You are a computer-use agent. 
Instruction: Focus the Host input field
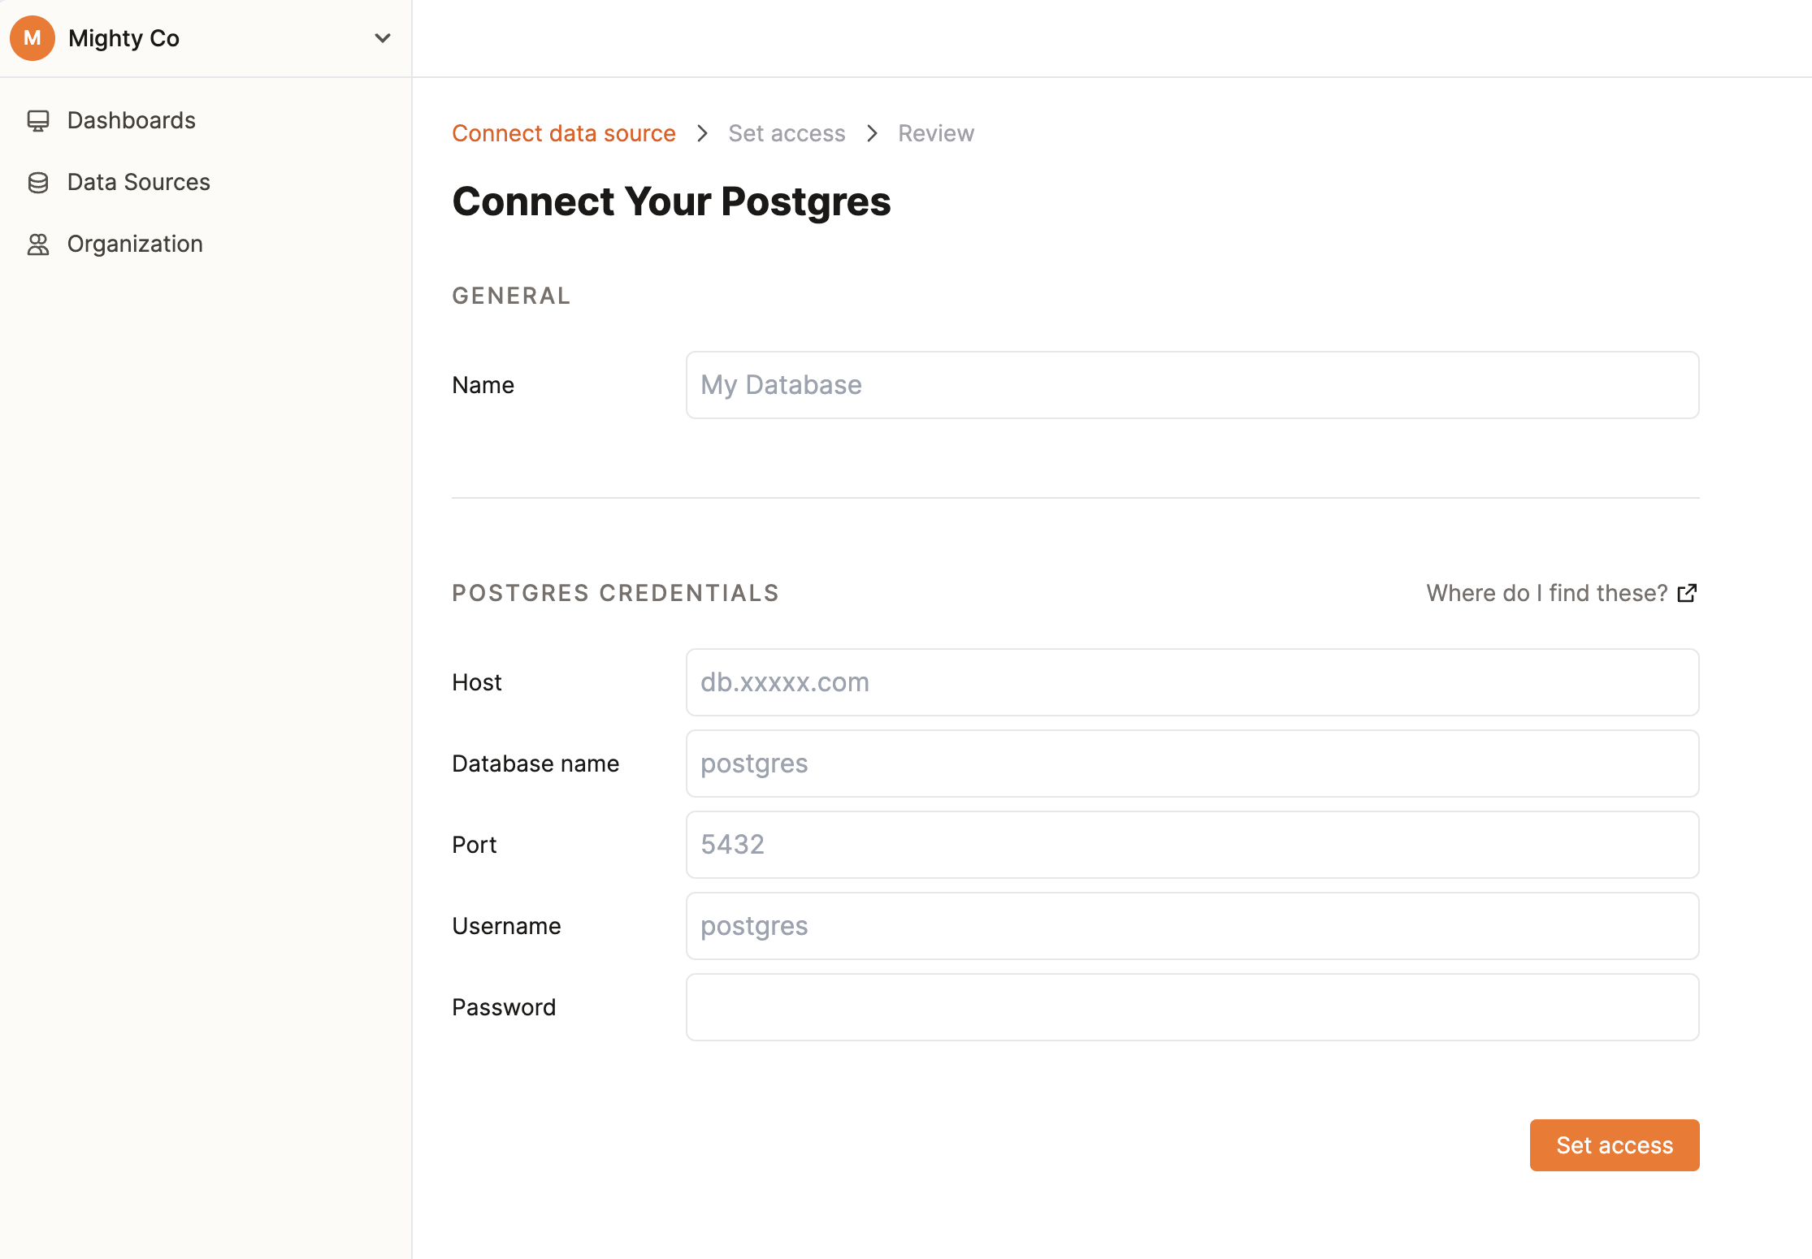click(x=1192, y=682)
